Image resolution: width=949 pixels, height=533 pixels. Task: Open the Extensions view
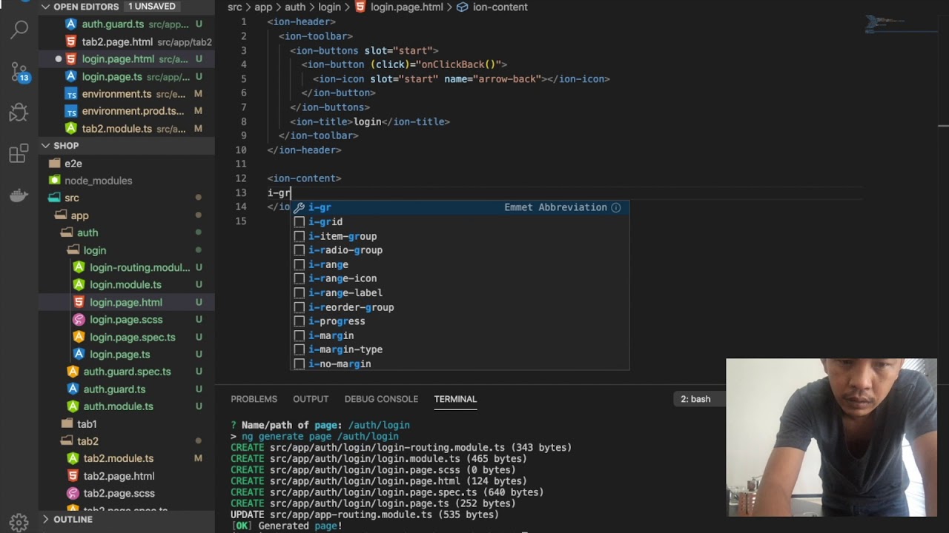click(x=19, y=154)
